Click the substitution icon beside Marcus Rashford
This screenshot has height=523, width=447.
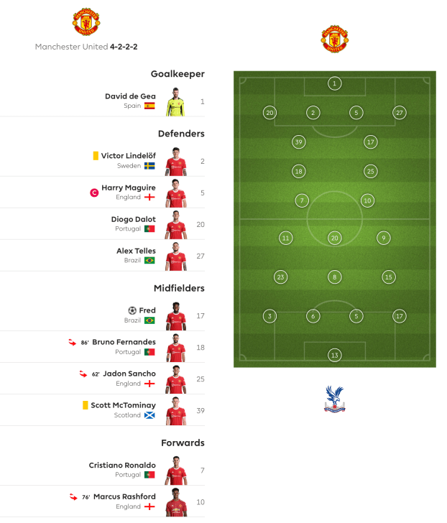pyautogui.click(x=72, y=497)
